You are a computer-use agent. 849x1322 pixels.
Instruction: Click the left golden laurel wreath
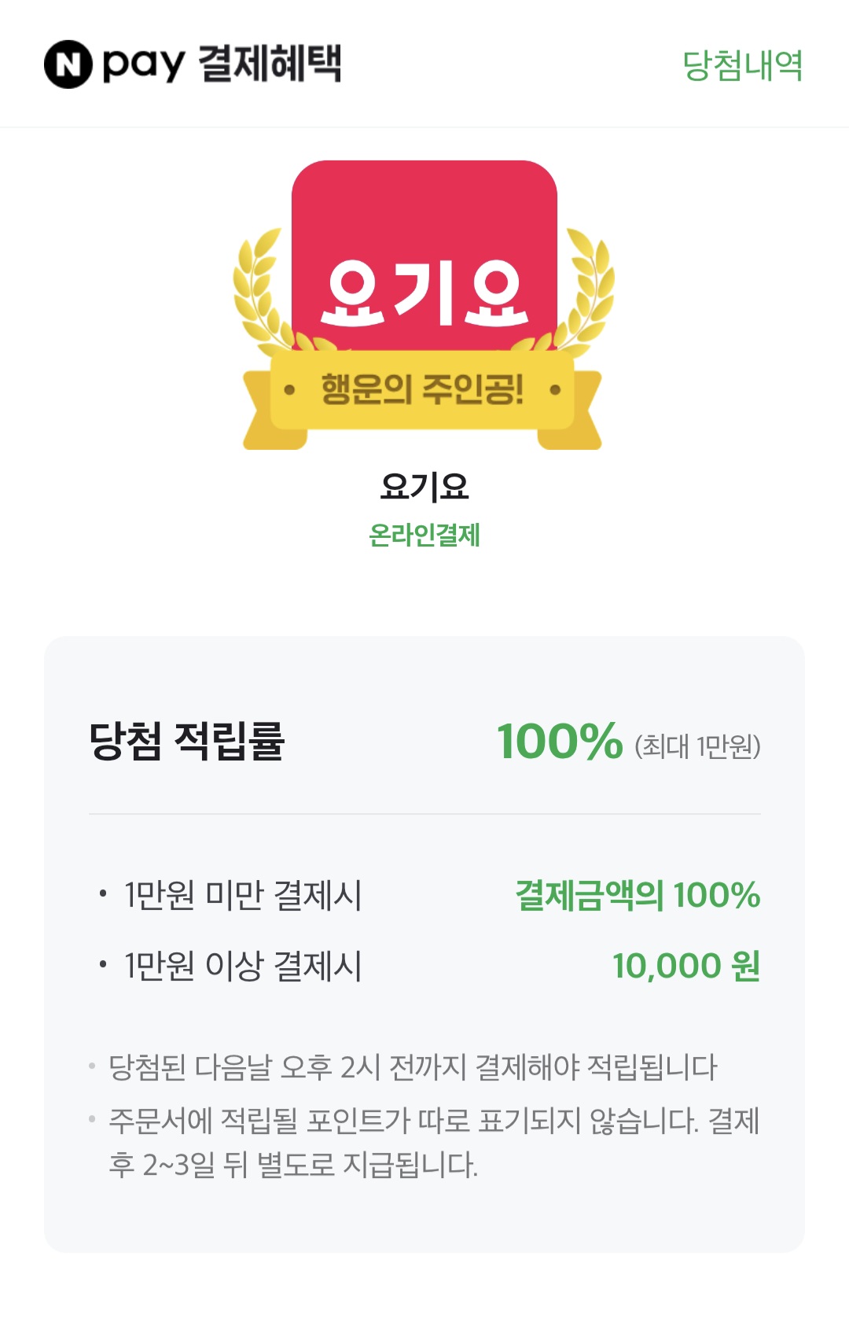point(263,289)
